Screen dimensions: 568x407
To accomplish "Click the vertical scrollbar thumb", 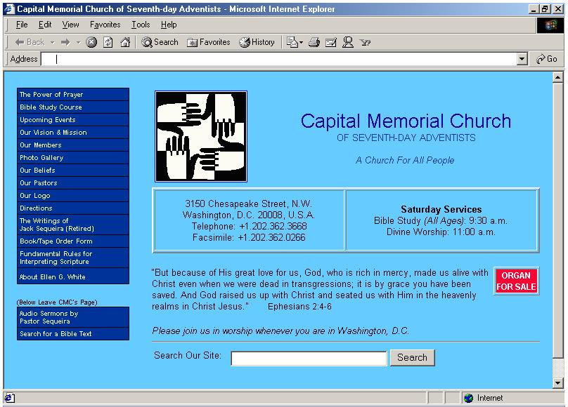I will 558,220.
